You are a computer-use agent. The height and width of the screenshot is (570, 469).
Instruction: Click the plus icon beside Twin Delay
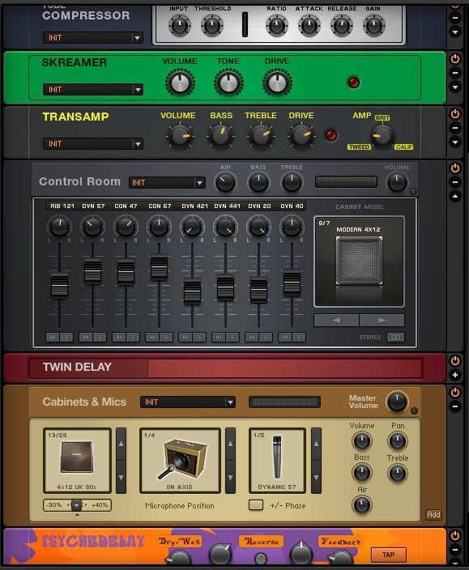(x=454, y=375)
